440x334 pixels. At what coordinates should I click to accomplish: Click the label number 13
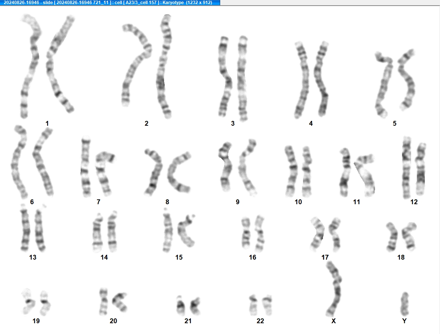(x=33, y=257)
